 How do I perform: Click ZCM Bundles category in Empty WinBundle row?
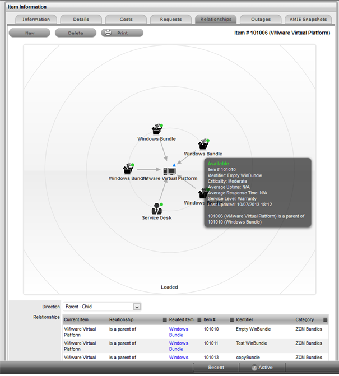[309, 329]
